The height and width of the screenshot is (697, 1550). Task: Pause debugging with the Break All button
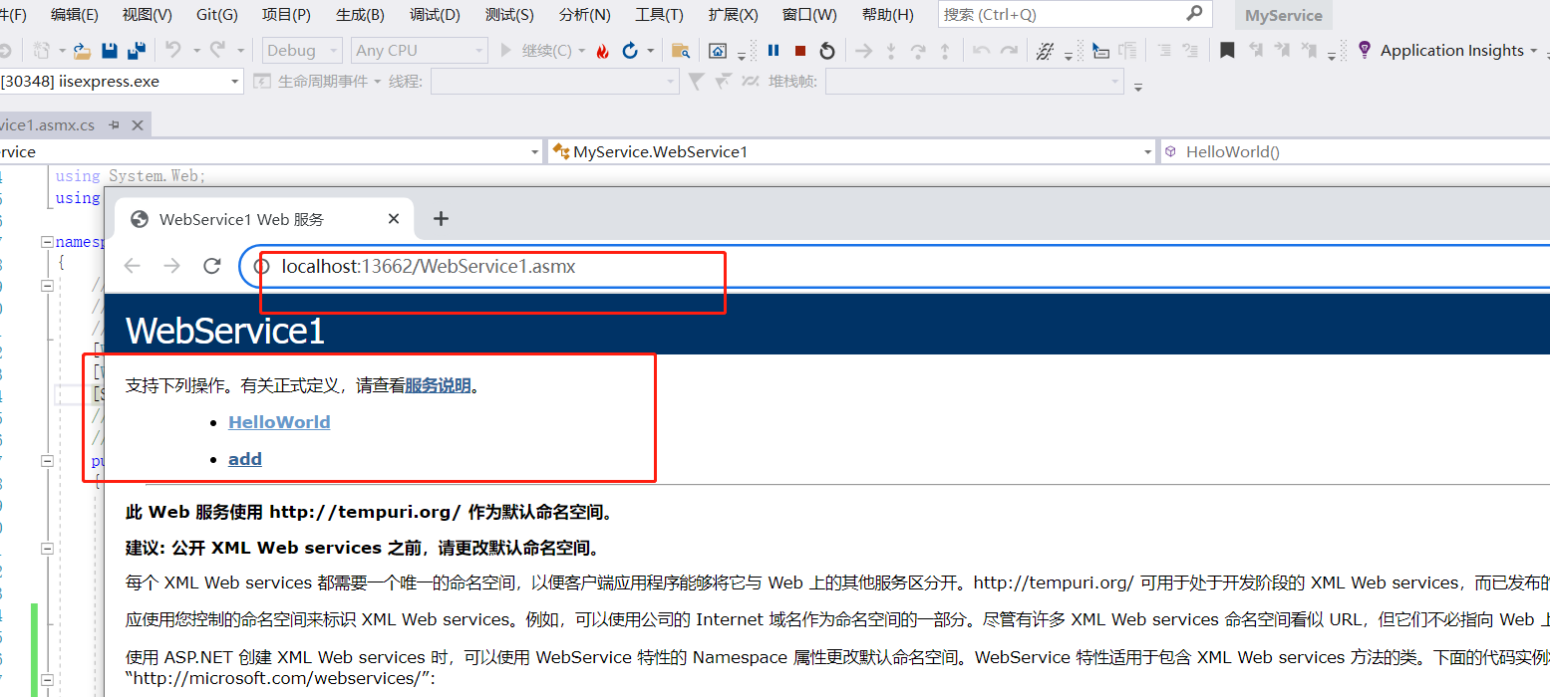[774, 51]
